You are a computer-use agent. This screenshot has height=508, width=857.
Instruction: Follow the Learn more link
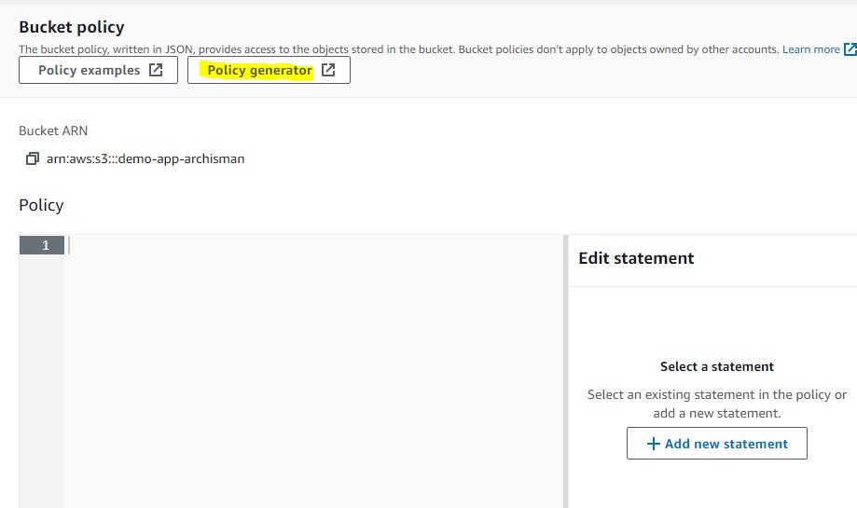click(811, 49)
